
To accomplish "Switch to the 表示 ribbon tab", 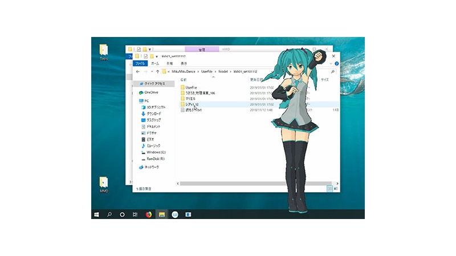I will [184, 64].
